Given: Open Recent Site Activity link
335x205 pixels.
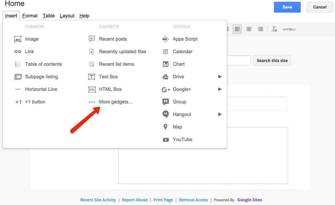Looking at the screenshot, I should (98, 200).
